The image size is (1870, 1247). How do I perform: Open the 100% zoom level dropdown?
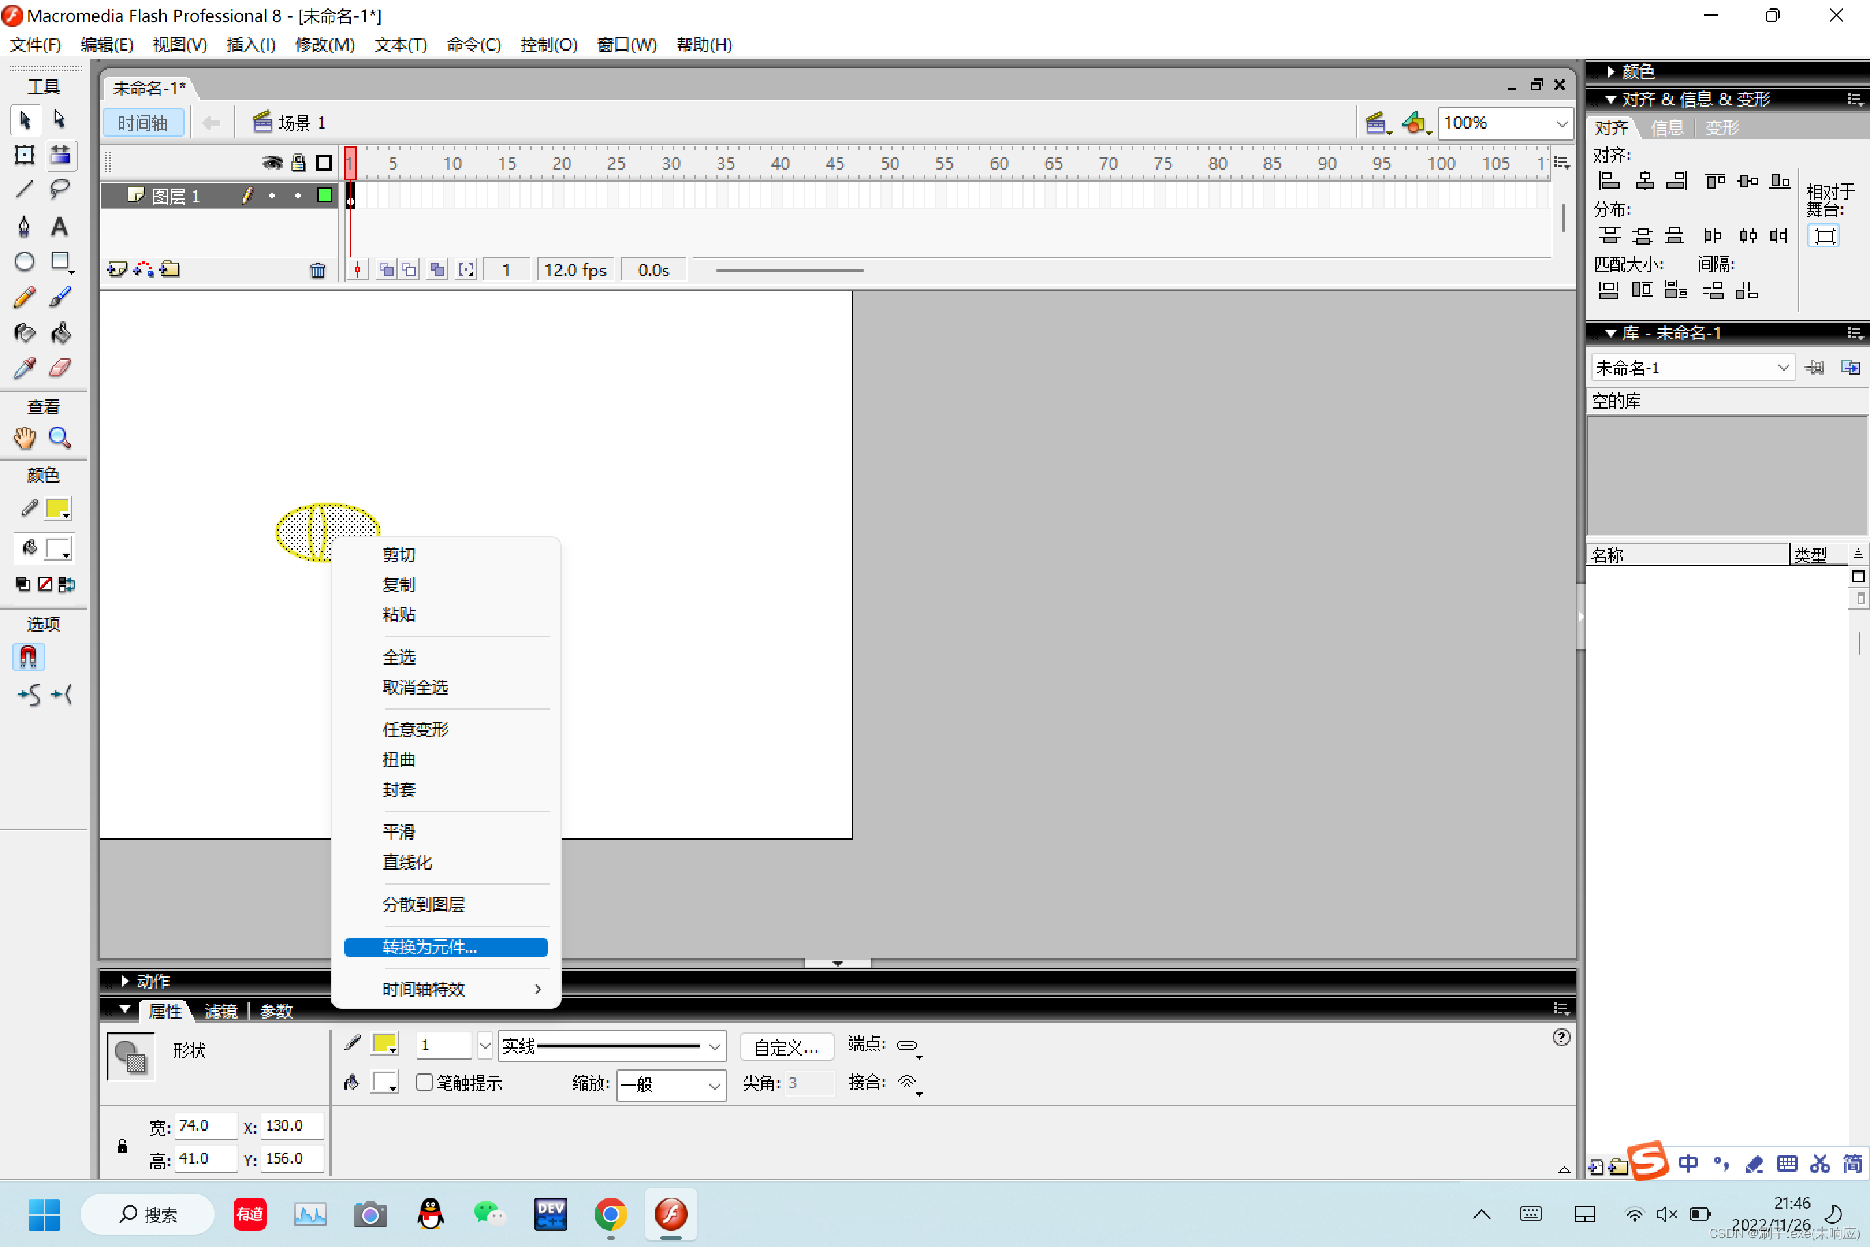coord(1560,122)
